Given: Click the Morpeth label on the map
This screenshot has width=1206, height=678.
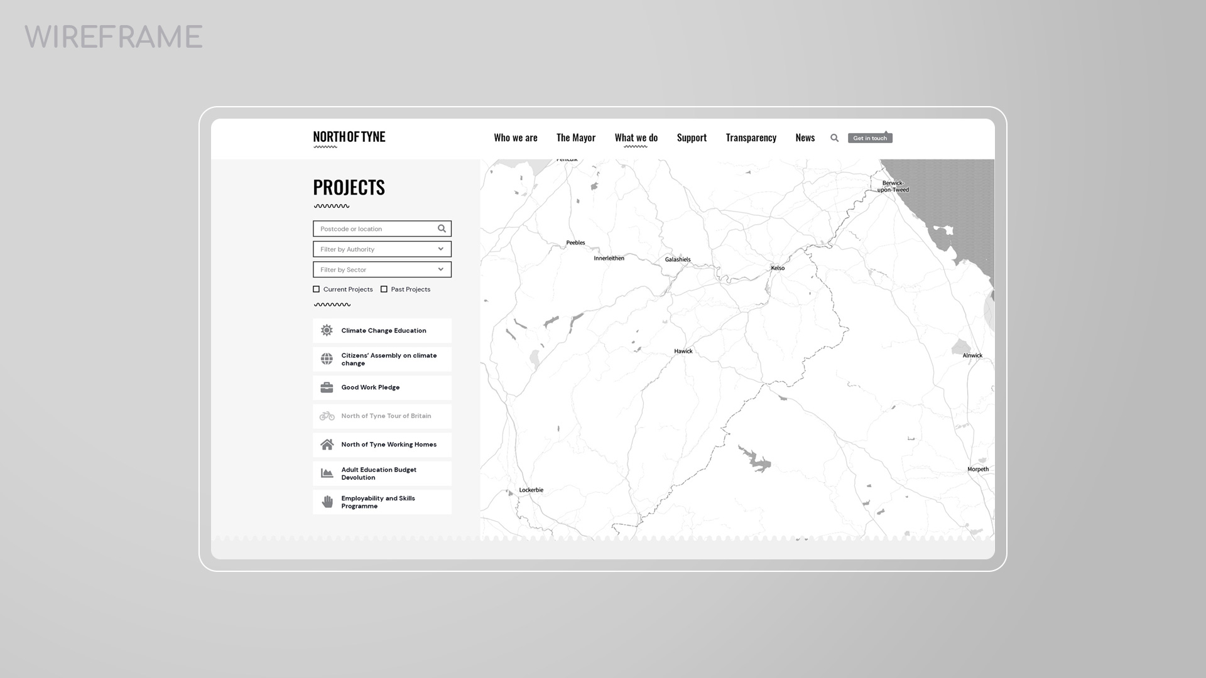Looking at the screenshot, I should click(978, 469).
